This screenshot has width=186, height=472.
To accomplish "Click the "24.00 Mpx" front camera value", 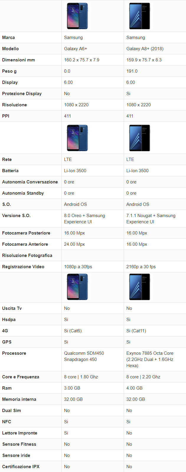I will (74, 244).
